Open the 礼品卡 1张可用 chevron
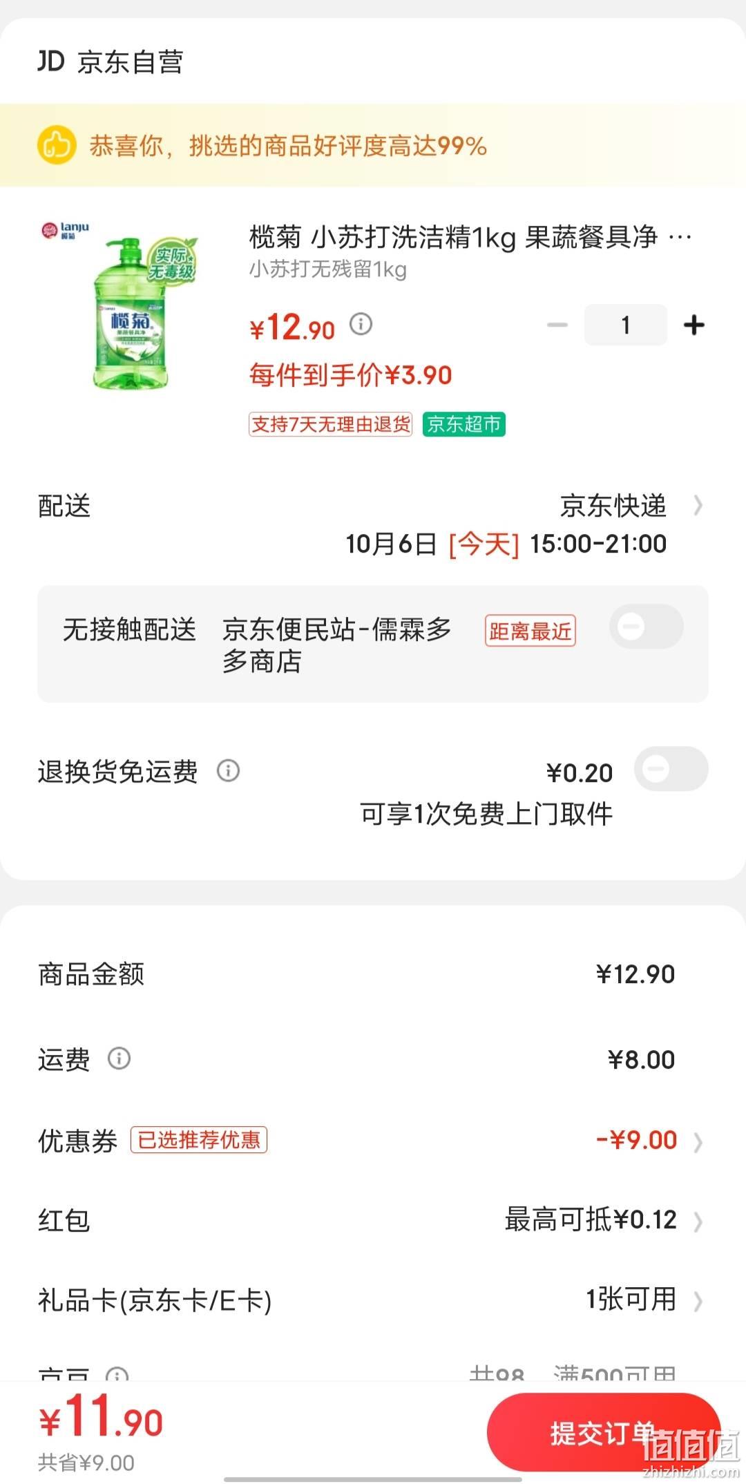 coord(698,1301)
